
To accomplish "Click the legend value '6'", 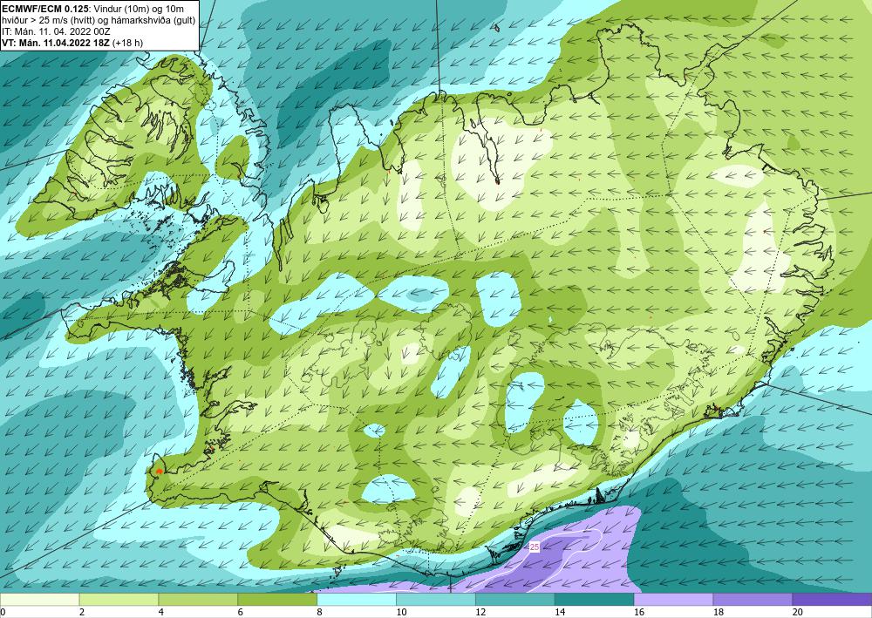I will (x=241, y=612).
